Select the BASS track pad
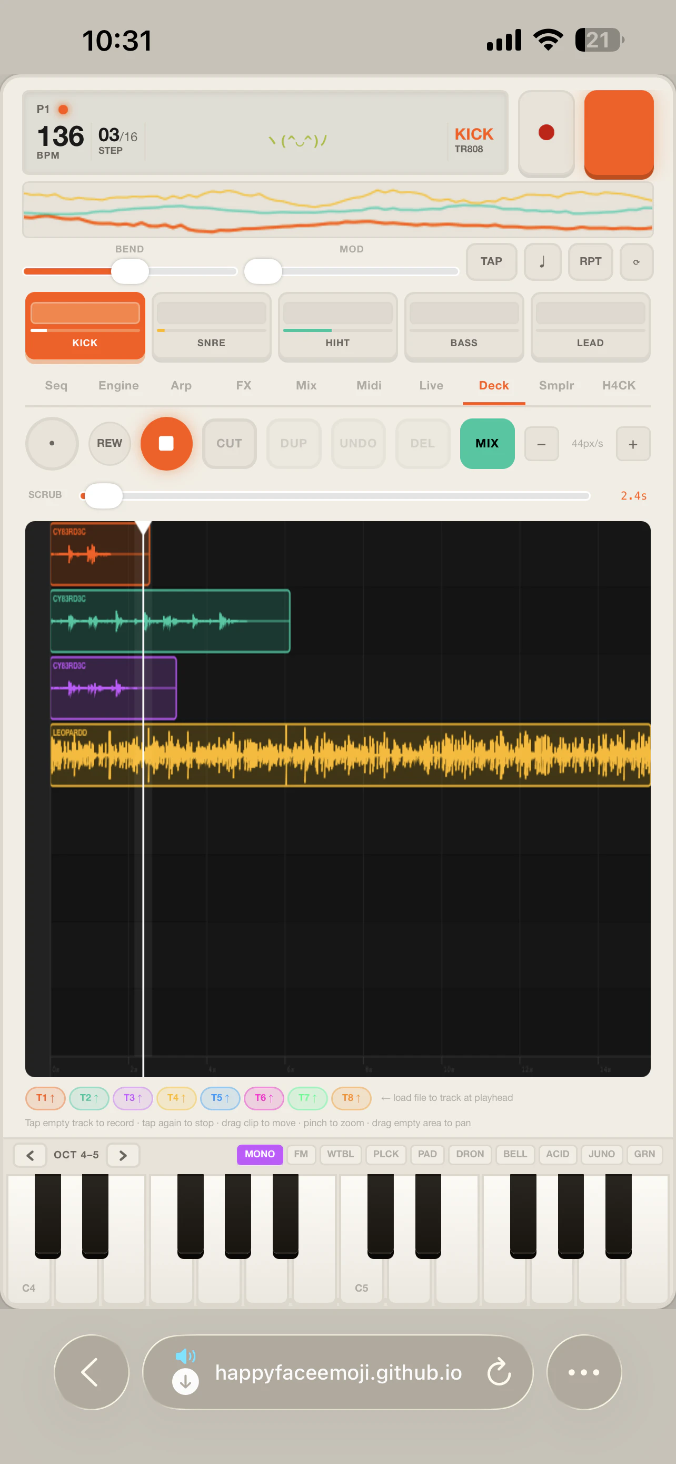 (x=464, y=327)
